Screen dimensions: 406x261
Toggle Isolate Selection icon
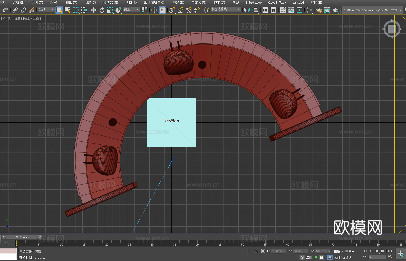[x=249, y=251]
